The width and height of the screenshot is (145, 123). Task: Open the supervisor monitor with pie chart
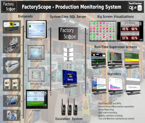(x=98, y=60)
